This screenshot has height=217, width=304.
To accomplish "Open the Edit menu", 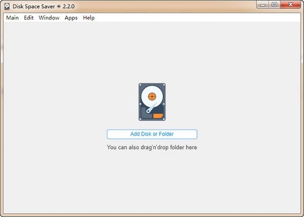I will (x=29, y=18).
